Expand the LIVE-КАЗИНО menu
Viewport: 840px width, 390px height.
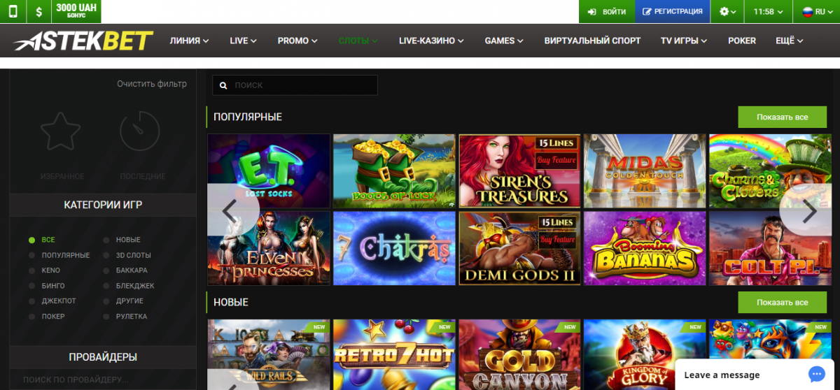pyautogui.click(x=431, y=41)
